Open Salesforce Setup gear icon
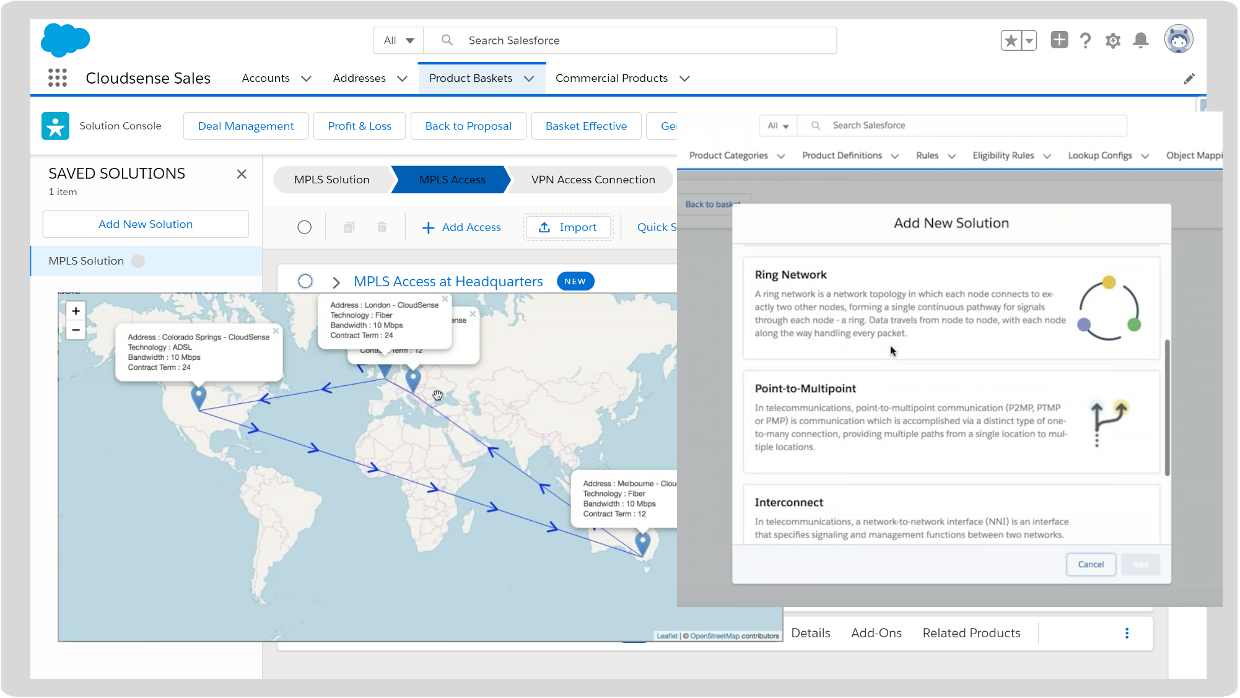 pos(1112,40)
